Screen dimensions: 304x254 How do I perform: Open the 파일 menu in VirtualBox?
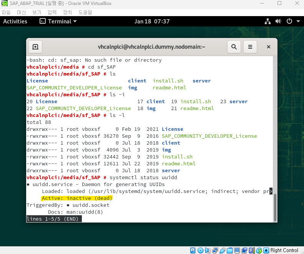6,12
